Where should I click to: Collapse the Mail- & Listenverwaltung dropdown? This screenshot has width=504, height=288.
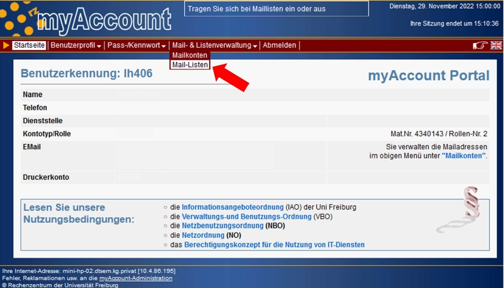(215, 45)
